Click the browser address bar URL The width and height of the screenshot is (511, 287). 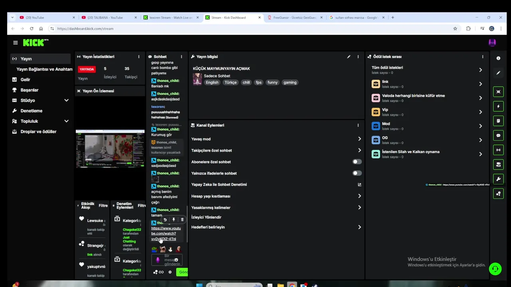click(85, 29)
